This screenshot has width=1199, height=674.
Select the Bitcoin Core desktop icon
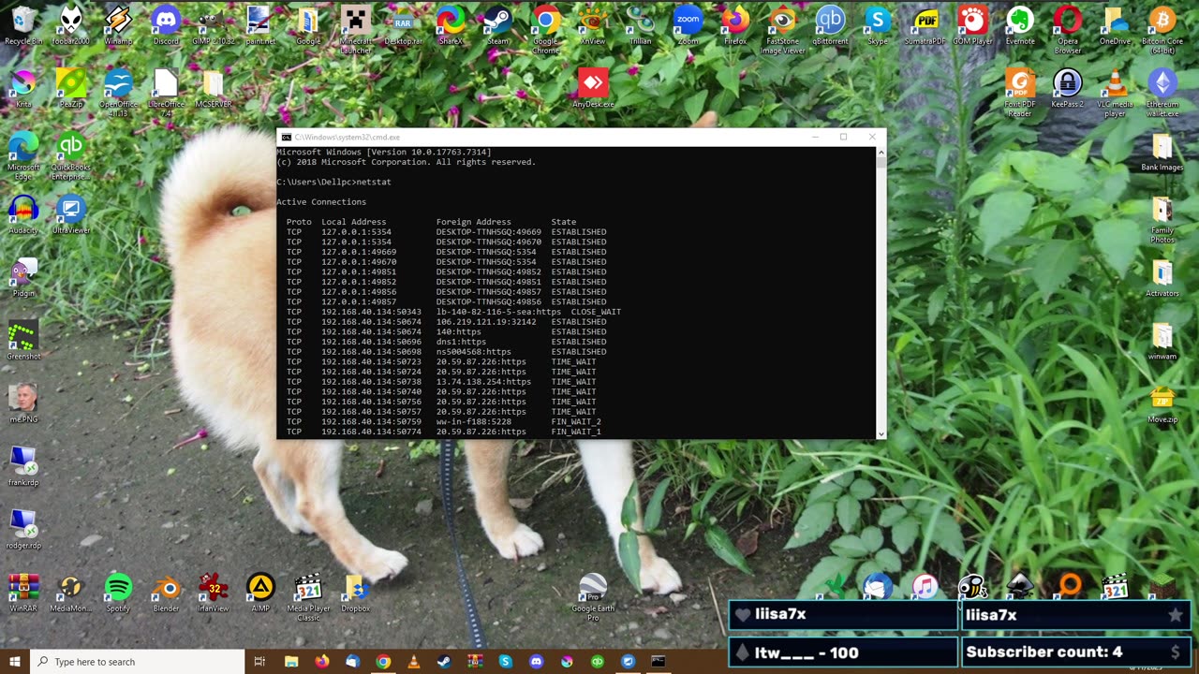(1162, 28)
